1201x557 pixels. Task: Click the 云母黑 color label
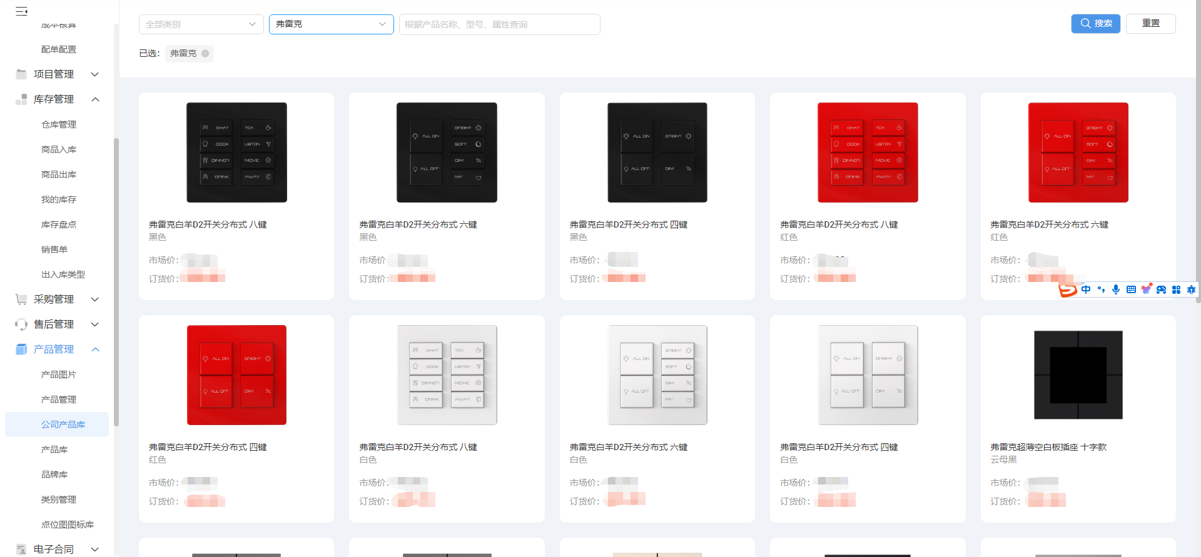click(1004, 459)
